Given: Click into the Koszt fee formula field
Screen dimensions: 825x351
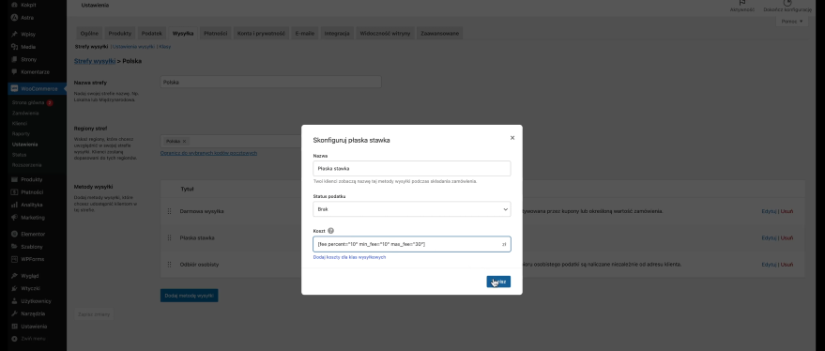Looking at the screenshot, I should [411, 244].
